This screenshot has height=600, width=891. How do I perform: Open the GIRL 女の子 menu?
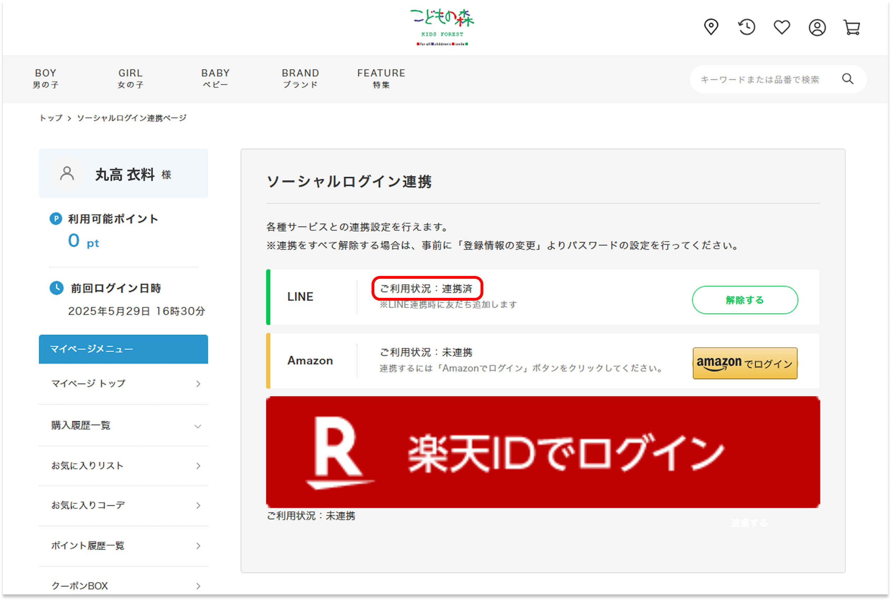point(131,79)
